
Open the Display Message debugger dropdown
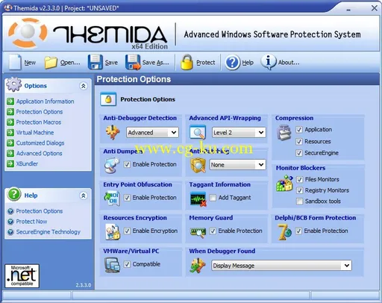[x=281, y=266]
